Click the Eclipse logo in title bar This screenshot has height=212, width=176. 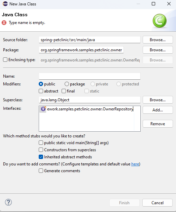[x=5, y=4]
